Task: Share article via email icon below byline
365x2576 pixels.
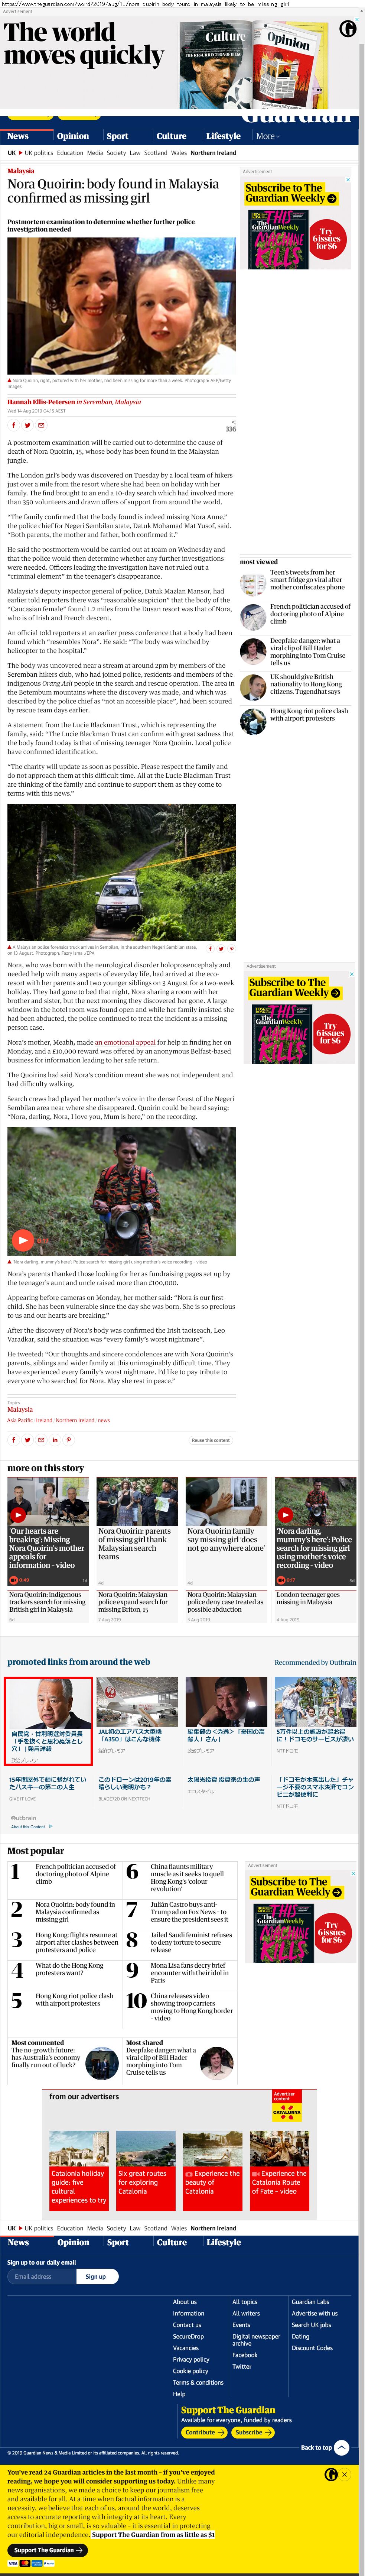Action: (x=41, y=425)
